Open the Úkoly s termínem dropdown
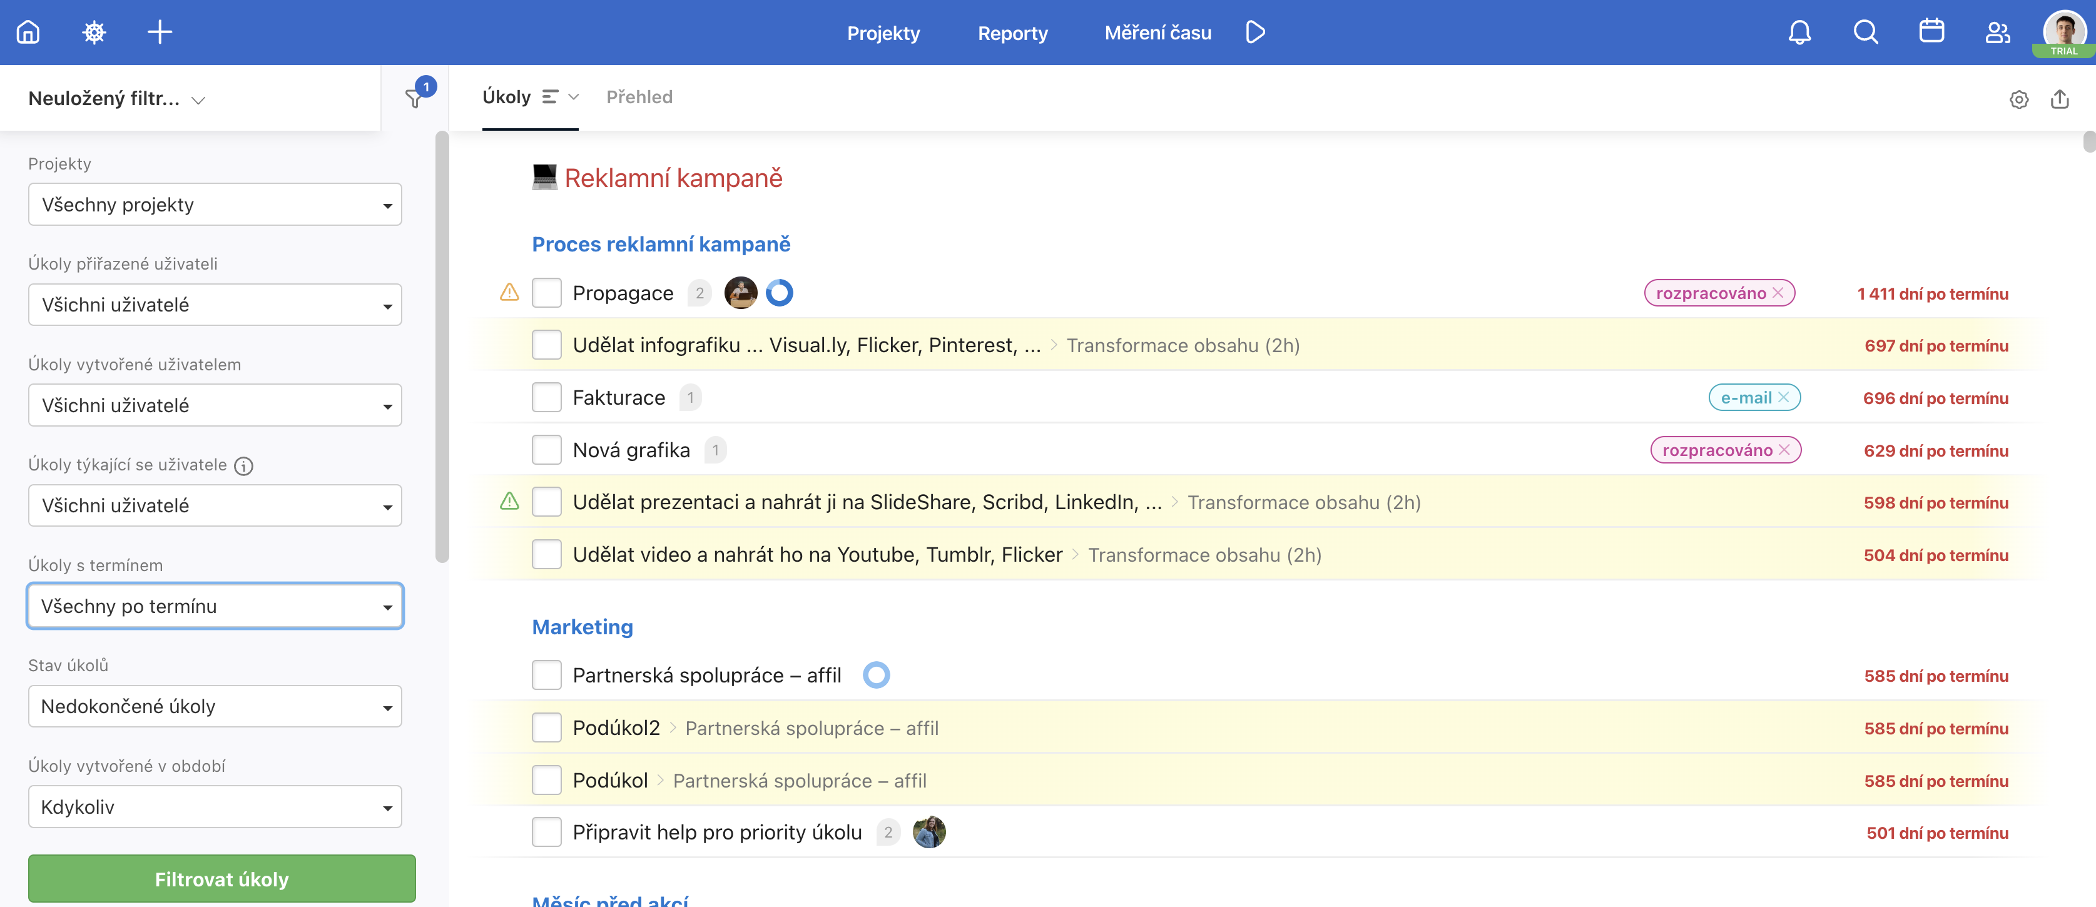 pyautogui.click(x=215, y=606)
